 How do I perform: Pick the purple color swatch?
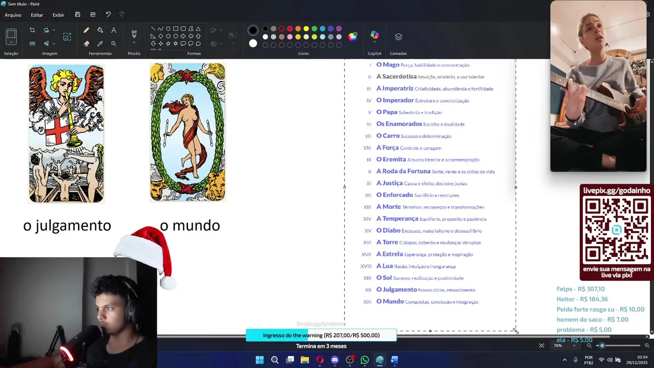tap(339, 29)
